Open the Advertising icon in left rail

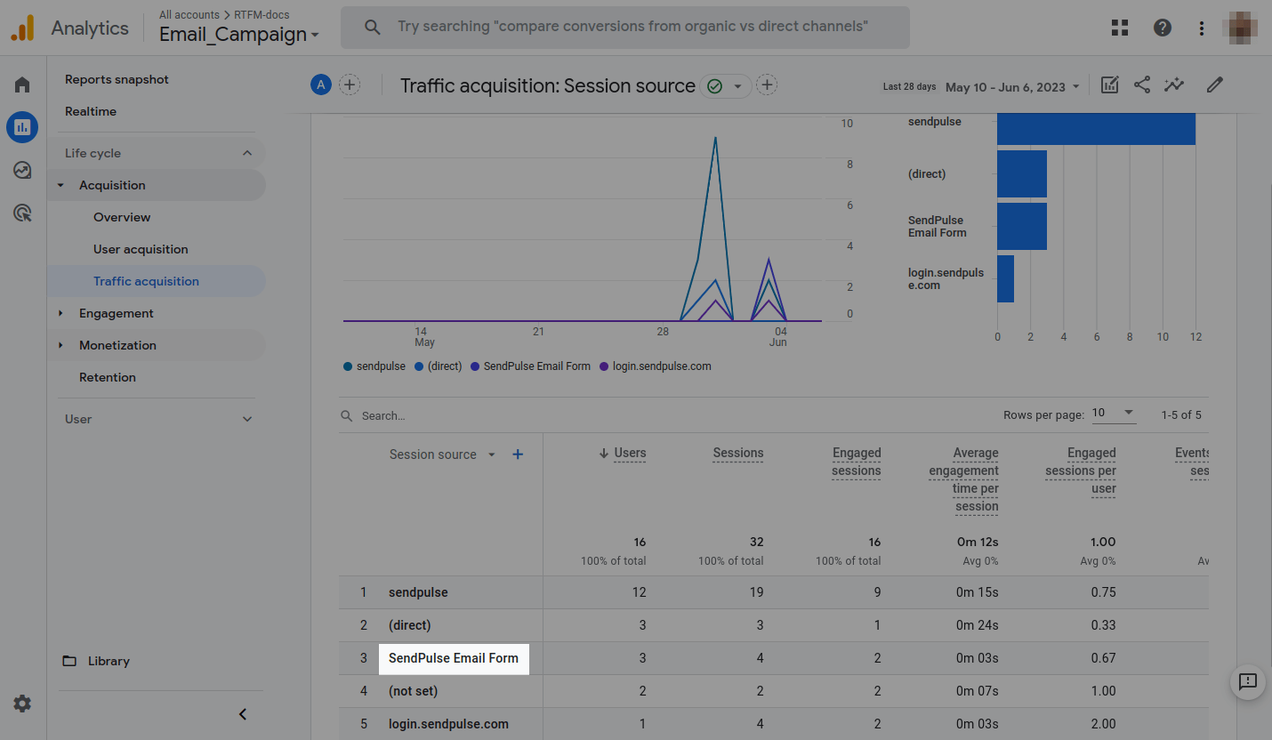pyautogui.click(x=22, y=213)
